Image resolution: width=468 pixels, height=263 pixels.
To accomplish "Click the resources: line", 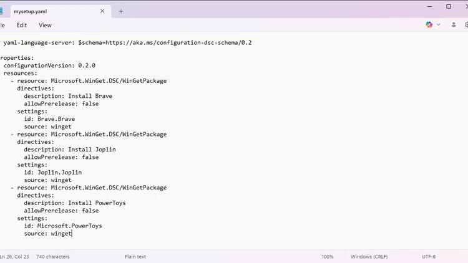I will (x=21, y=73).
